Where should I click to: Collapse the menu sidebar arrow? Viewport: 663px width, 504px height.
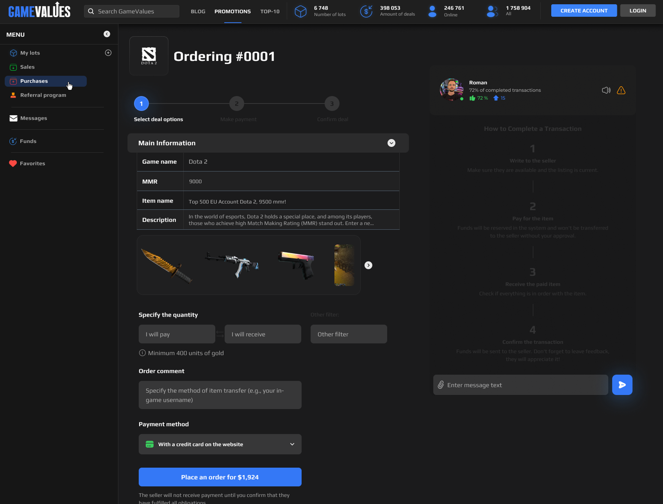click(107, 34)
